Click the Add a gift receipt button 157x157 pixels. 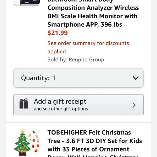(x=78, y=105)
